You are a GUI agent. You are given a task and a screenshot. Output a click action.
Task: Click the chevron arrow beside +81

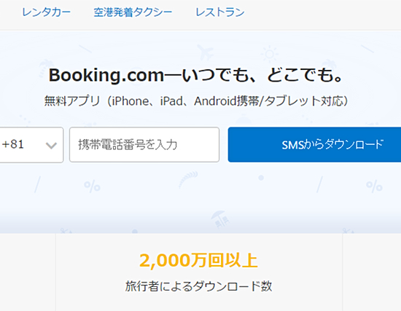click(x=51, y=146)
